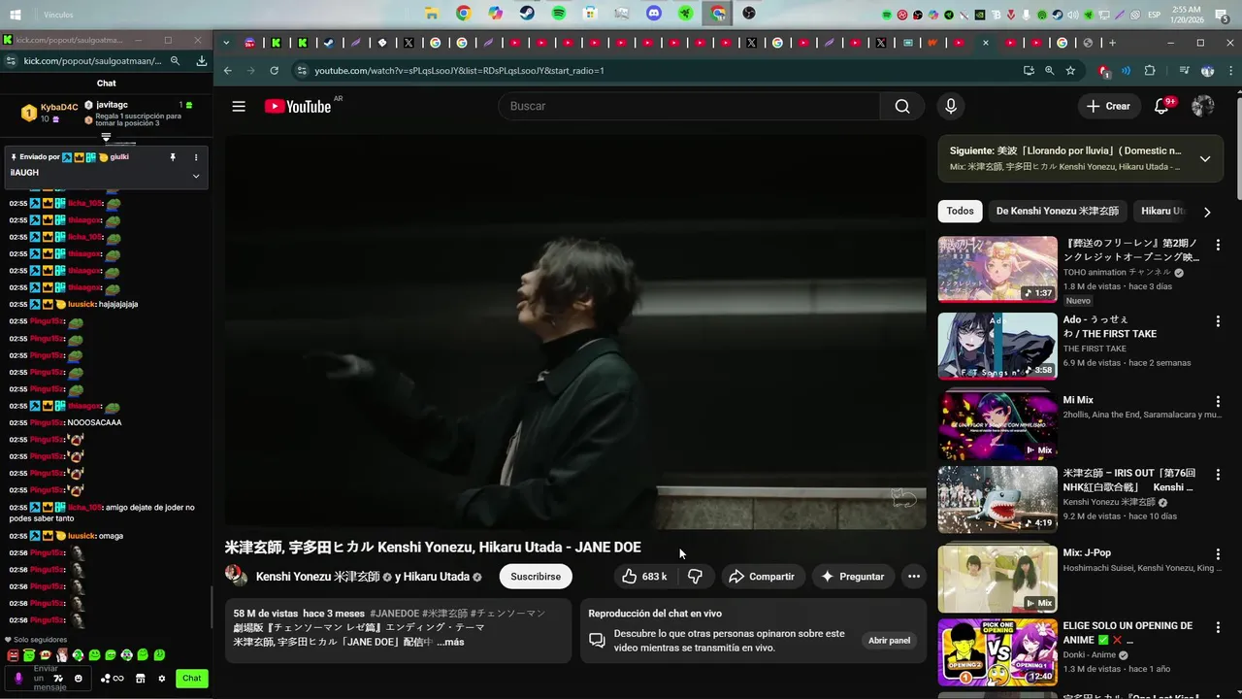Start voice search with microphone icon
The image size is (1242, 699).
951,106
